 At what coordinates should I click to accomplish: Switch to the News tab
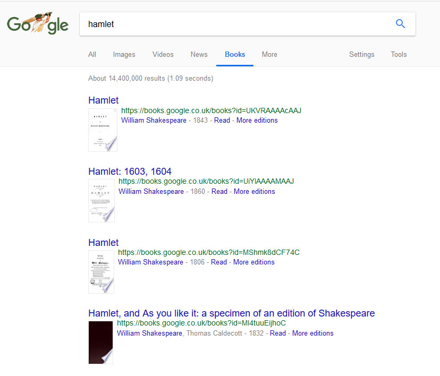coord(199,54)
